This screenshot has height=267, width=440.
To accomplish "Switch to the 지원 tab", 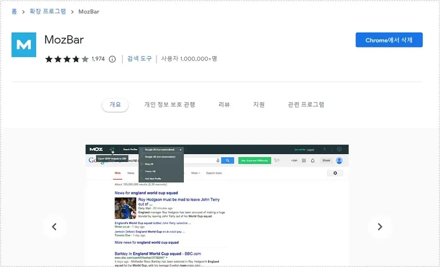I will pos(259,105).
